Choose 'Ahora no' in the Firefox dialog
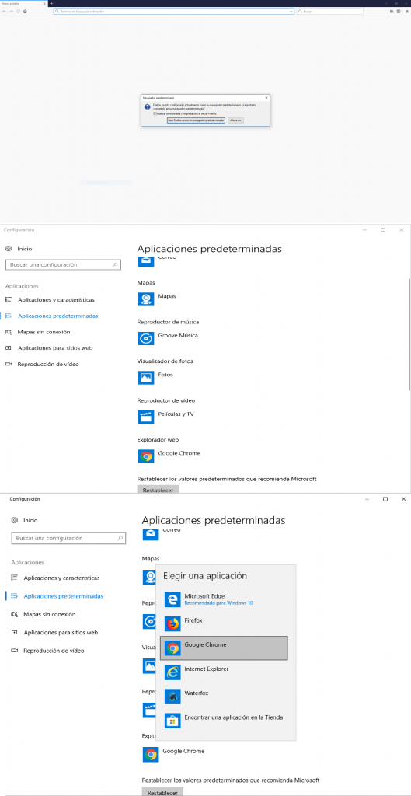Image resolution: width=411 pixels, height=796 pixels. (x=235, y=120)
